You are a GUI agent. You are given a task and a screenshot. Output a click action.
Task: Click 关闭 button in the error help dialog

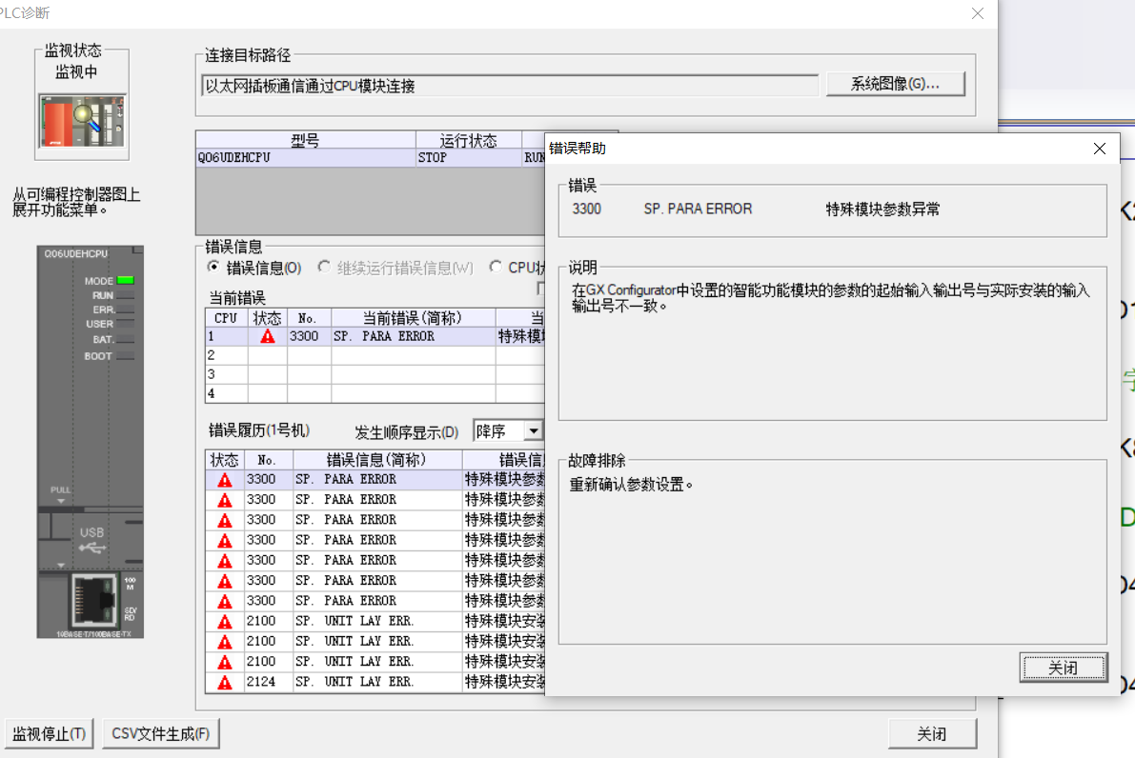click(x=1063, y=668)
